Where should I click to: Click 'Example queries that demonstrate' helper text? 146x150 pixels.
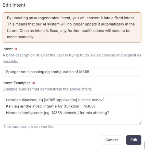47,89
